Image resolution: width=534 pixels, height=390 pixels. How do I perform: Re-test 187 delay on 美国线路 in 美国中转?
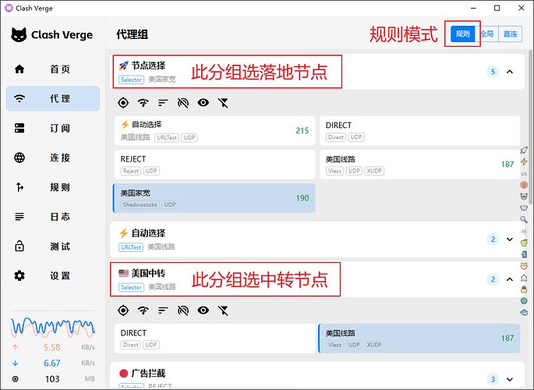(507, 339)
